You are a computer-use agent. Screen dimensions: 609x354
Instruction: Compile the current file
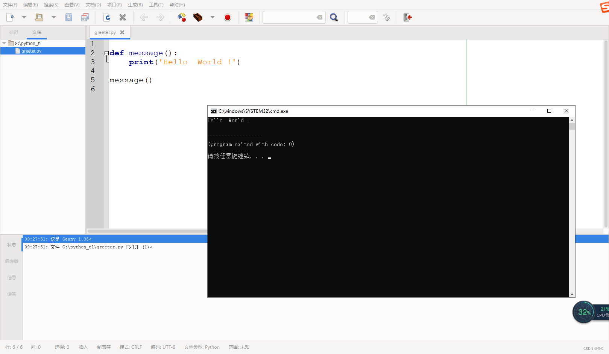pos(182,17)
